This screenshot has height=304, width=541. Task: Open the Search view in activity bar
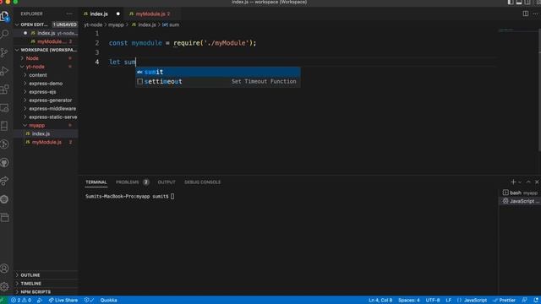coord(4,34)
